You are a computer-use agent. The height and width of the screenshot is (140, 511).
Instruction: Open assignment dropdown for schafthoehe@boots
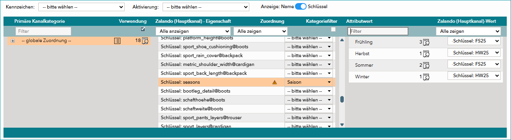[x=309, y=100]
